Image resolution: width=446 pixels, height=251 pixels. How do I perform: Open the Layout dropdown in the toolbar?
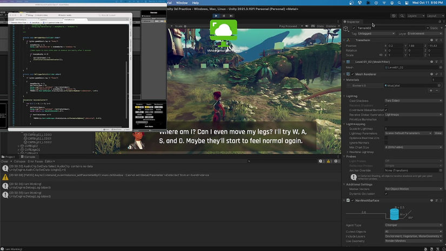pyautogui.click(x=435, y=16)
